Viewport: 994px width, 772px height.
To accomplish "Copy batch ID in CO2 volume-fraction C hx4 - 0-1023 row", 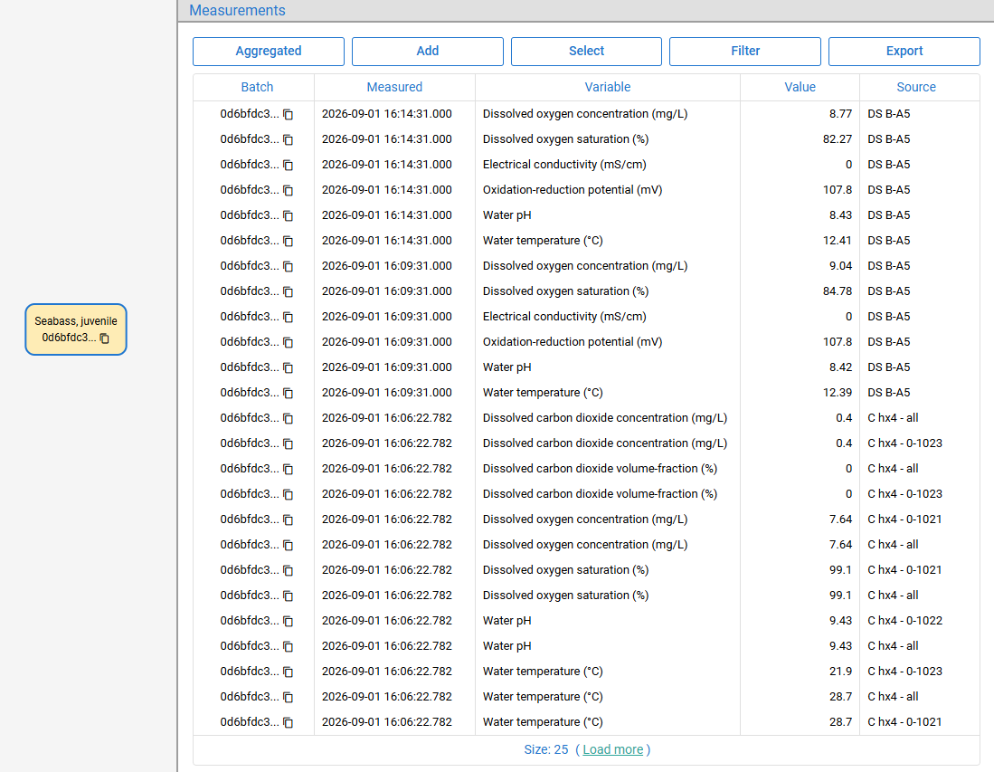I will pos(288,495).
